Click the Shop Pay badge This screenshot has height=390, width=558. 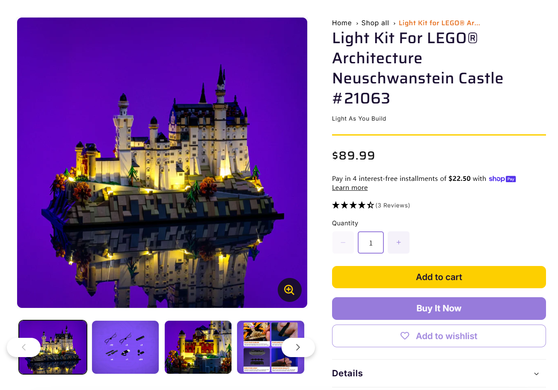tap(502, 179)
